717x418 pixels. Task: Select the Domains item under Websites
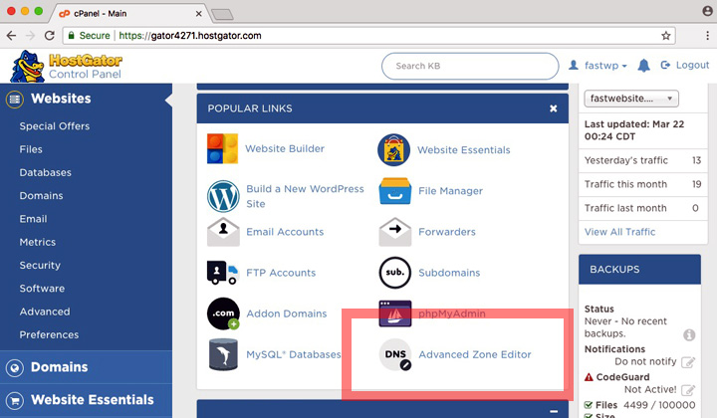tap(41, 195)
